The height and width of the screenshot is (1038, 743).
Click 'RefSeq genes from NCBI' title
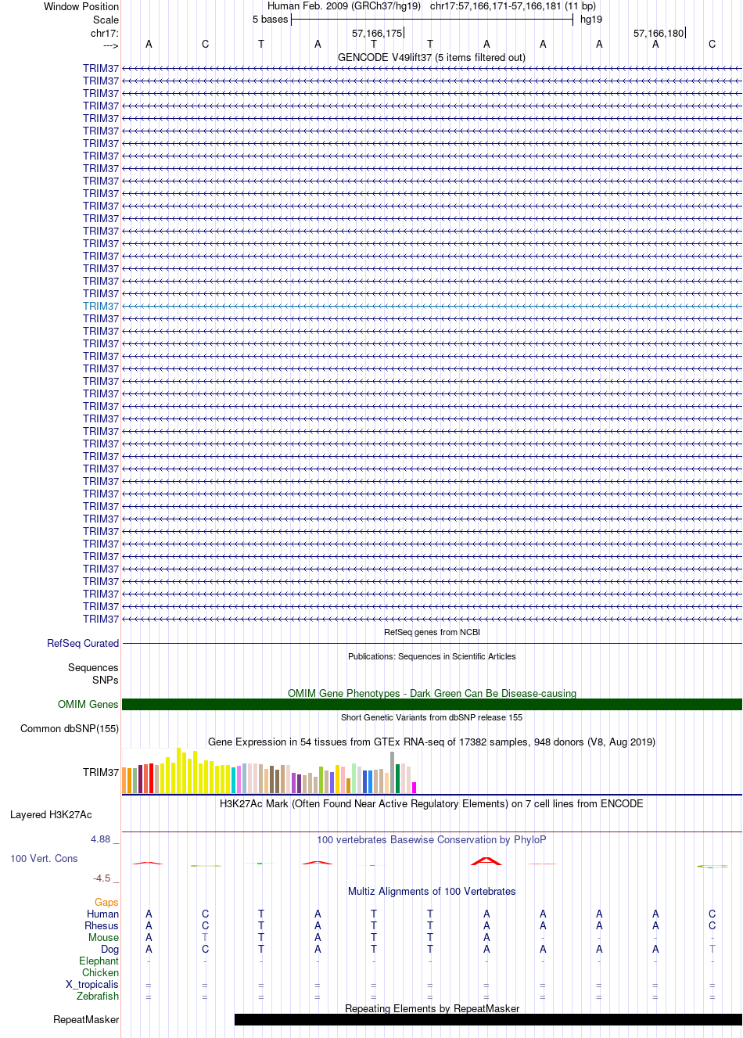coord(432,632)
